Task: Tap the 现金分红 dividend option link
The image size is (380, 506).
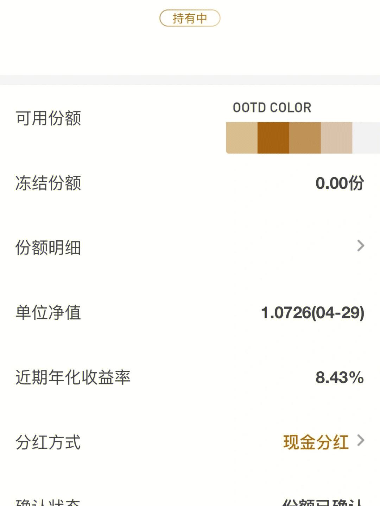Action: coord(316,442)
